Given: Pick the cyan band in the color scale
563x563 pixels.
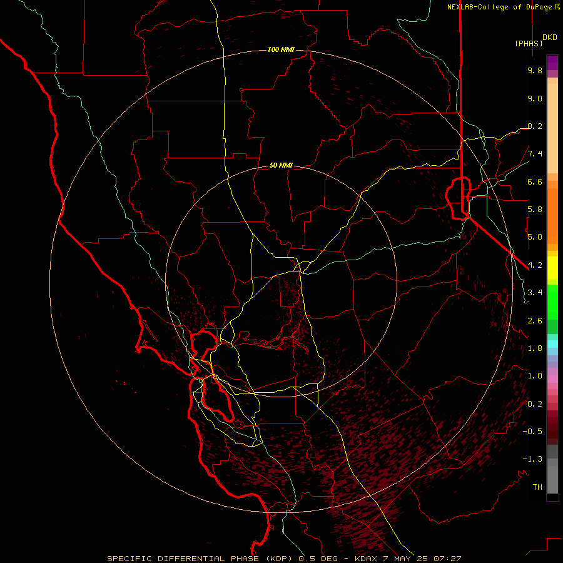Looking at the screenshot, I should point(552,344).
